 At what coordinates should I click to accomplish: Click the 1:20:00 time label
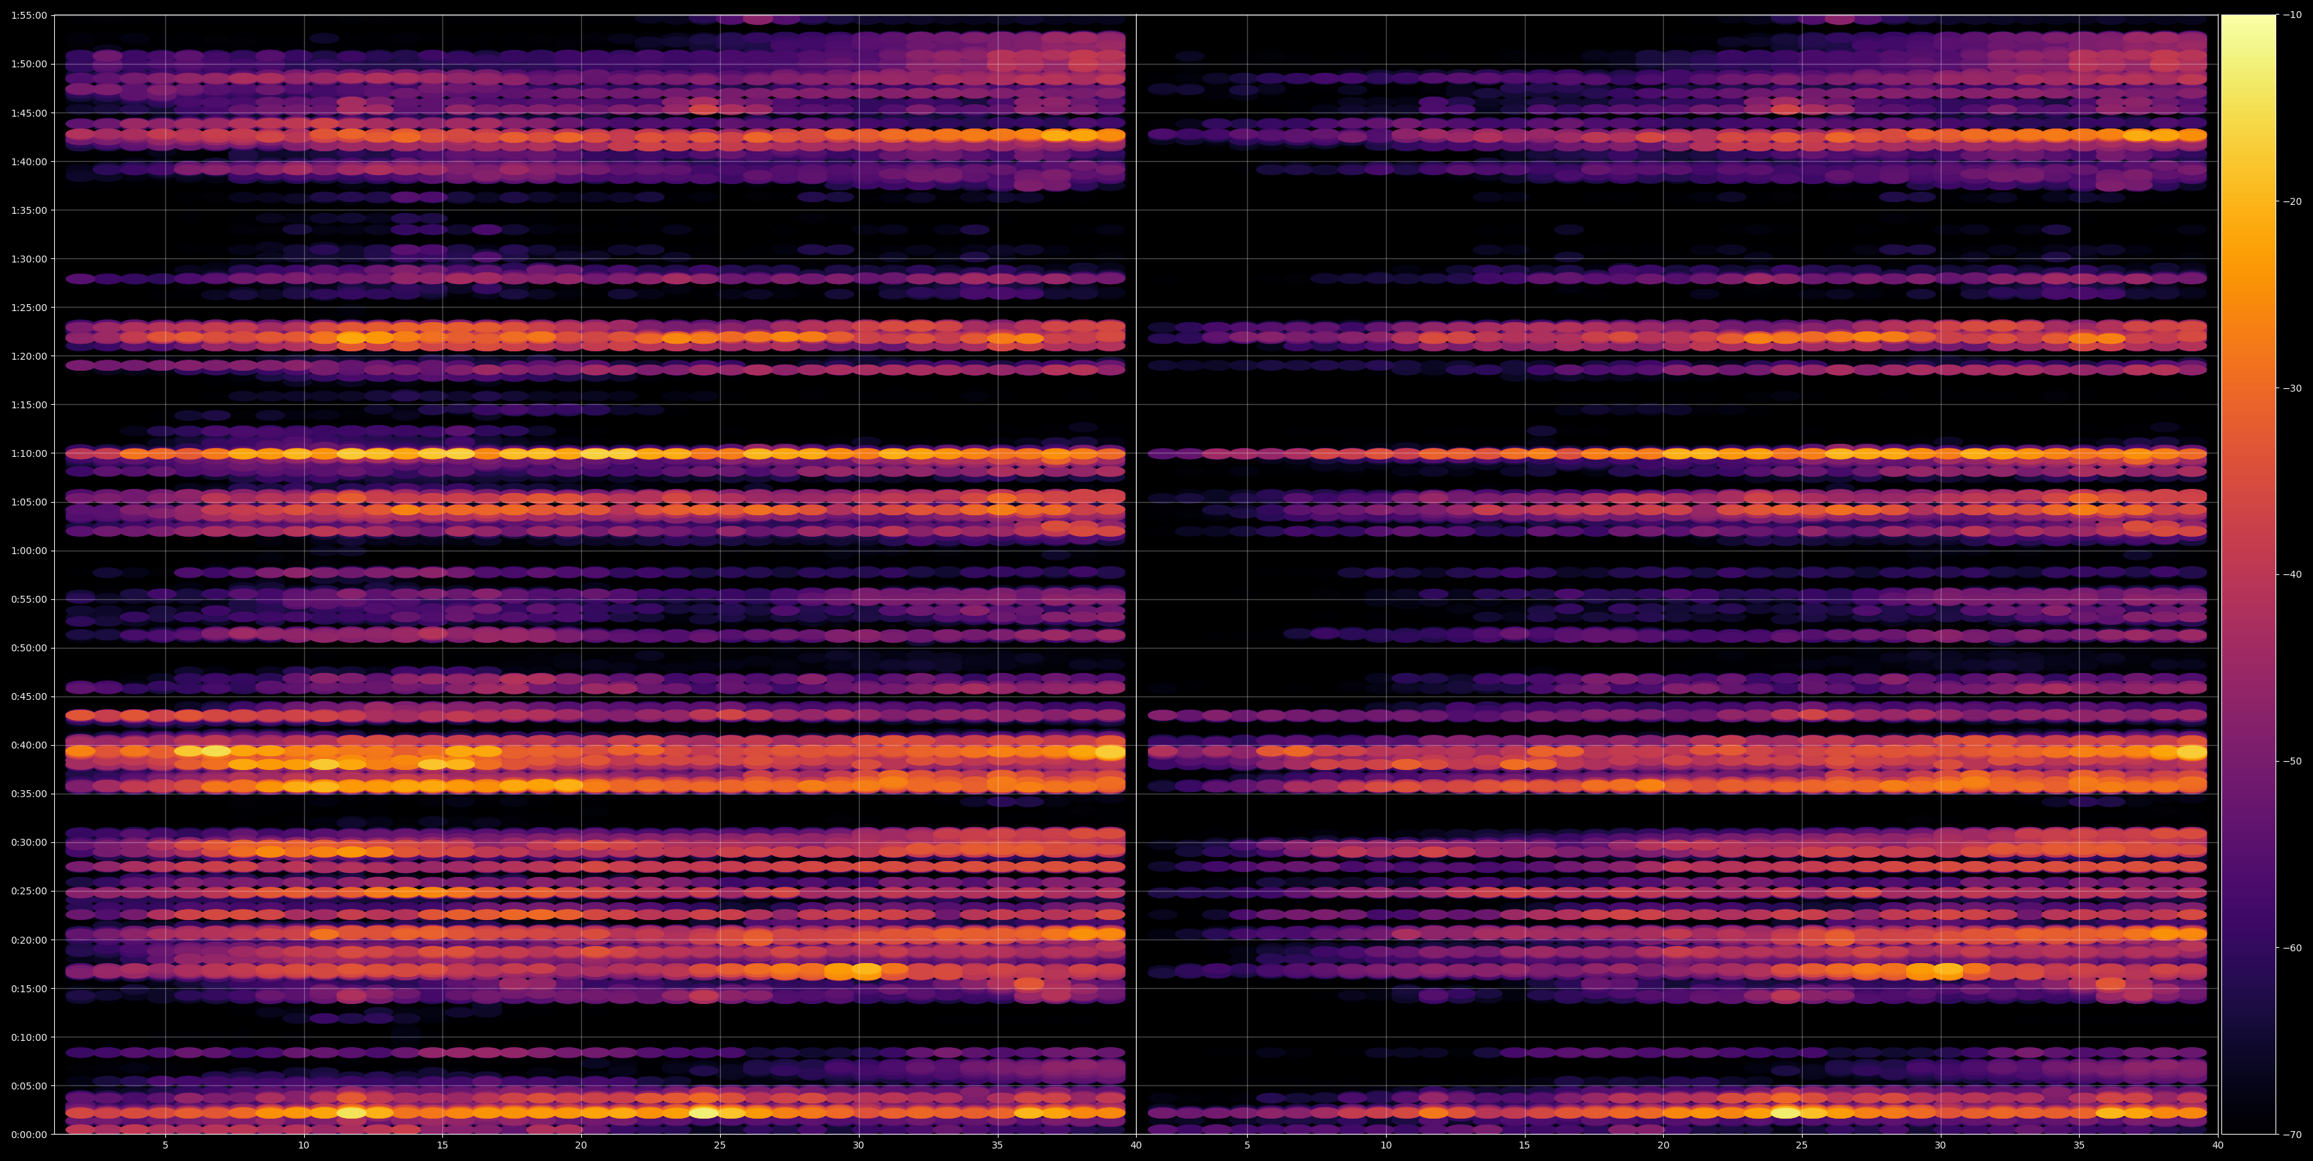28,356
